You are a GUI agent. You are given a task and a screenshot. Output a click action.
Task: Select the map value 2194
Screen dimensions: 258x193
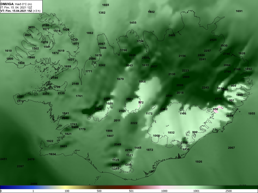click(x=54, y=78)
